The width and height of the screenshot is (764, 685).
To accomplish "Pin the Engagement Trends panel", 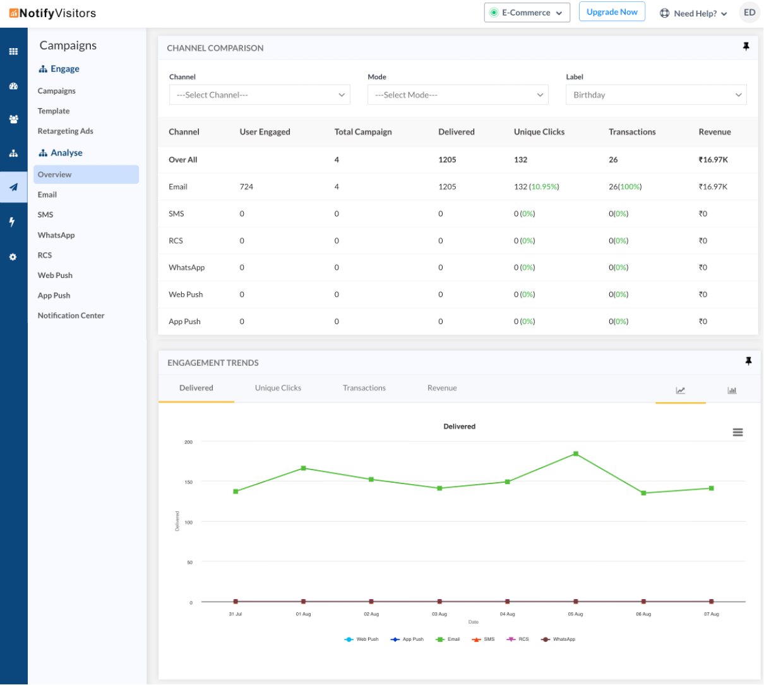I will tap(748, 361).
